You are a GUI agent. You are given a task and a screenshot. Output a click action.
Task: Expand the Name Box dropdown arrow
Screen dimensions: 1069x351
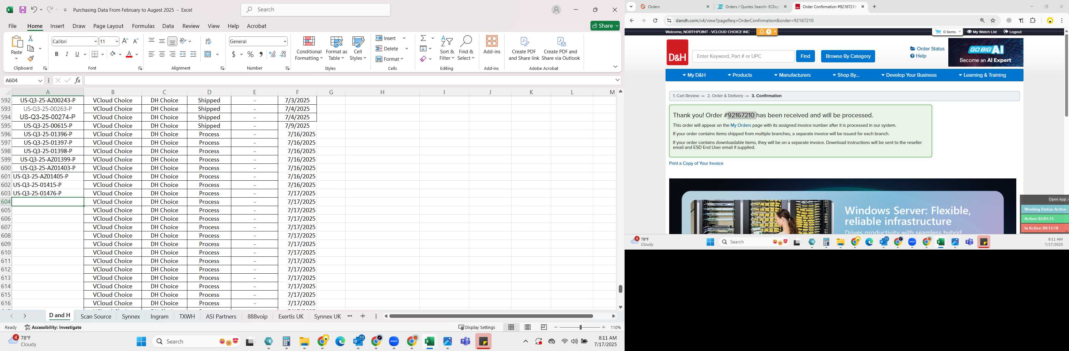tap(40, 80)
